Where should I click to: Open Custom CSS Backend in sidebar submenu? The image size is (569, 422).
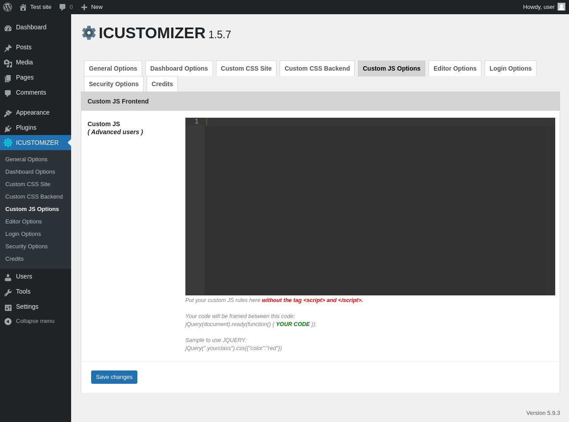(x=36, y=197)
